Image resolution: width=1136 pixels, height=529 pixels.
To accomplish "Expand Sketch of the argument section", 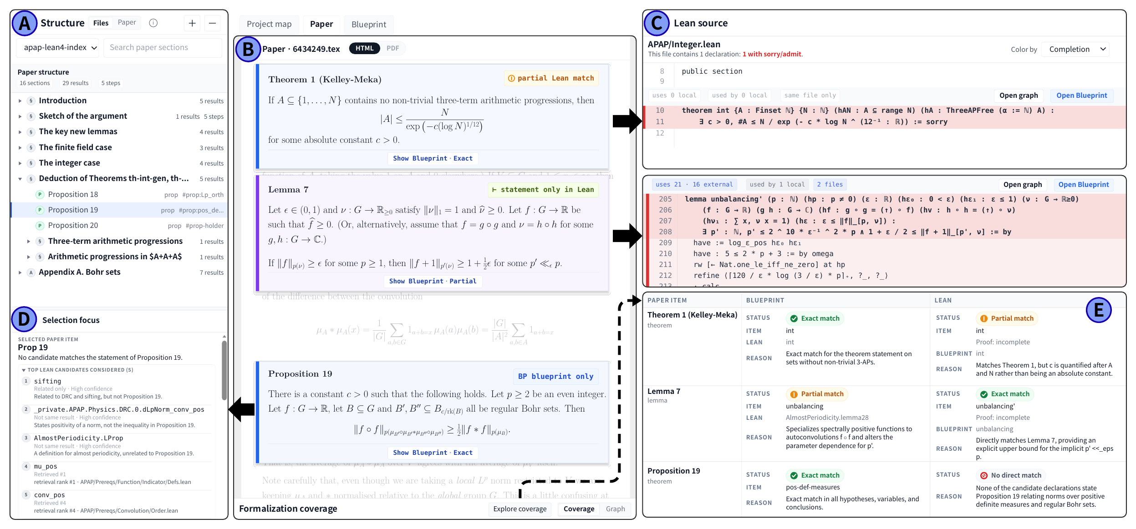I will 20,116.
